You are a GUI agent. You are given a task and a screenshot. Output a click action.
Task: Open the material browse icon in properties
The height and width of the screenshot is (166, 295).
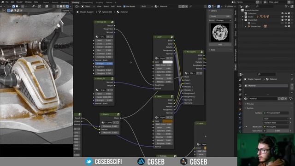tap(246, 99)
